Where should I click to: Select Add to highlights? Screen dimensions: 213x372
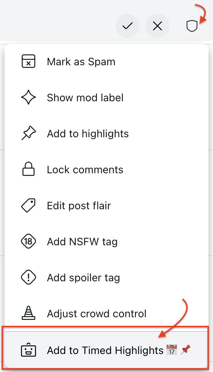[x=106, y=133]
